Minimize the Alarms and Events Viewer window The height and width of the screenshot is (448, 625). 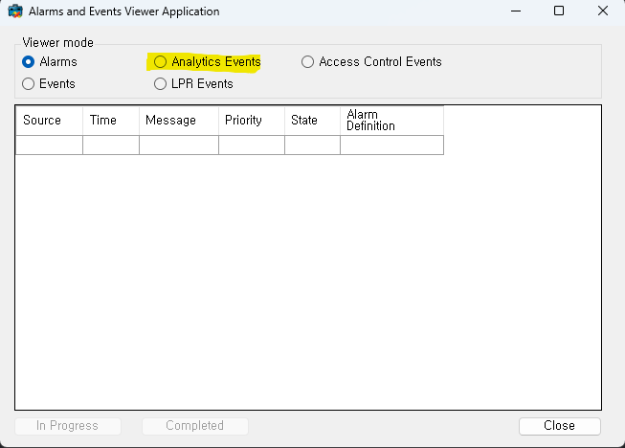(x=516, y=11)
